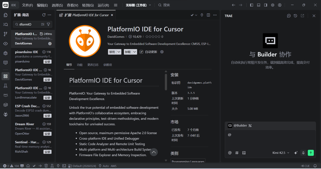Click the 卸载 button
Image resolution: width=321 pixels, height=169 pixels.
[x=128, y=52]
